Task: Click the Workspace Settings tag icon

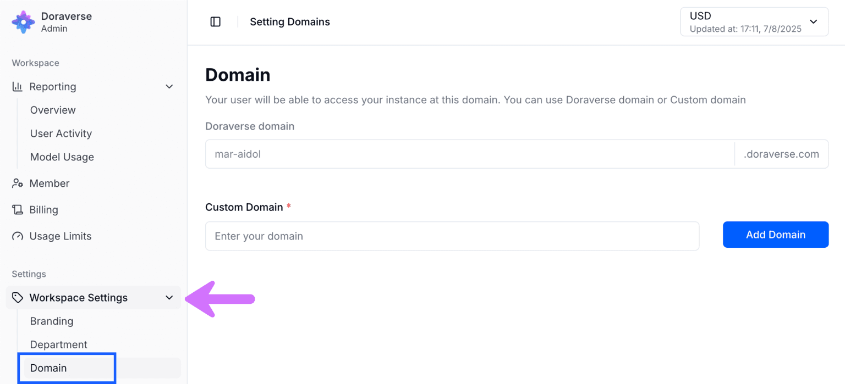Action: pyautogui.click(x=18, y=298)
